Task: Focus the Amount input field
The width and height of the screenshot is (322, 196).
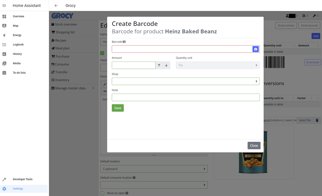Action: [134, 65]
